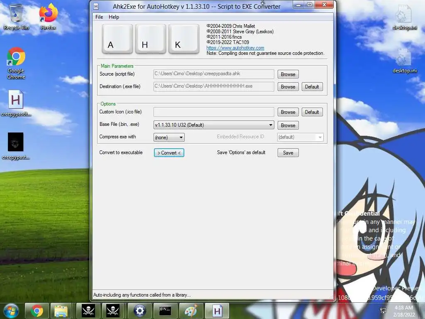The image size is (425, 319).
Task: Select the dark creepypasta image desktop icon
Action: [x=16, y=146]
